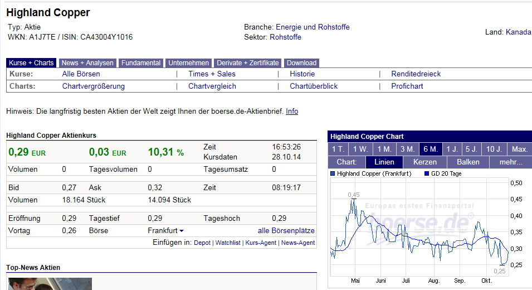
Task: Follow the Rohstoffe sector link
Action: [285, 37]
